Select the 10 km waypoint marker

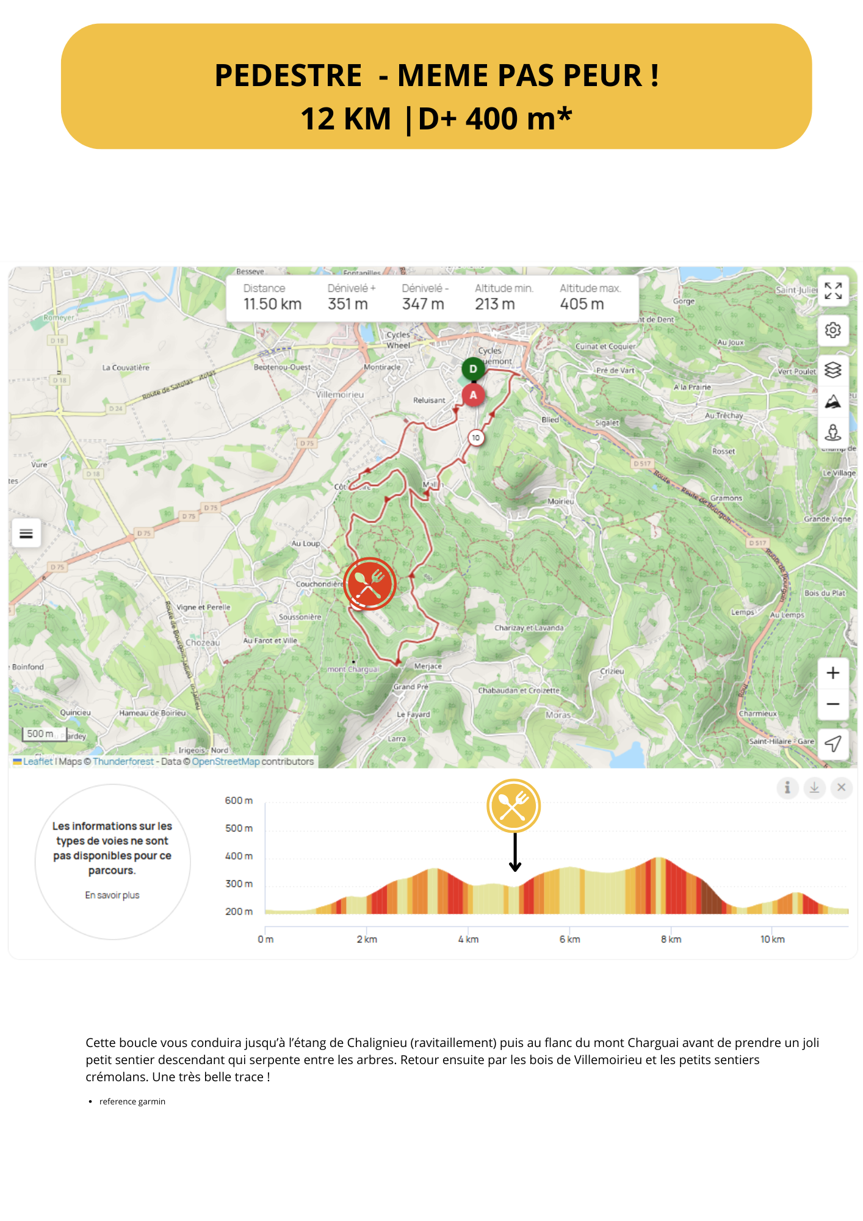click(x=475, y=438)
